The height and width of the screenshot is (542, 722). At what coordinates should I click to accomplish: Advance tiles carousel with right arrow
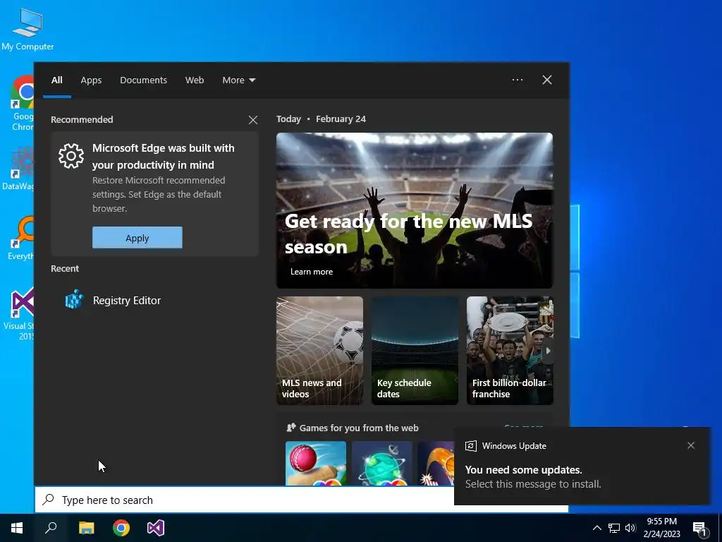click(547, 351)
